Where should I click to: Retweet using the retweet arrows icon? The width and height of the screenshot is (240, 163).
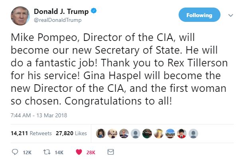tap(47, 152)
